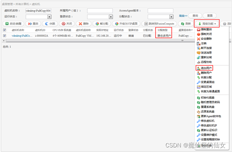
Task: Click 所有计算机 in the breadcrumb
Action: coord(22,4)
